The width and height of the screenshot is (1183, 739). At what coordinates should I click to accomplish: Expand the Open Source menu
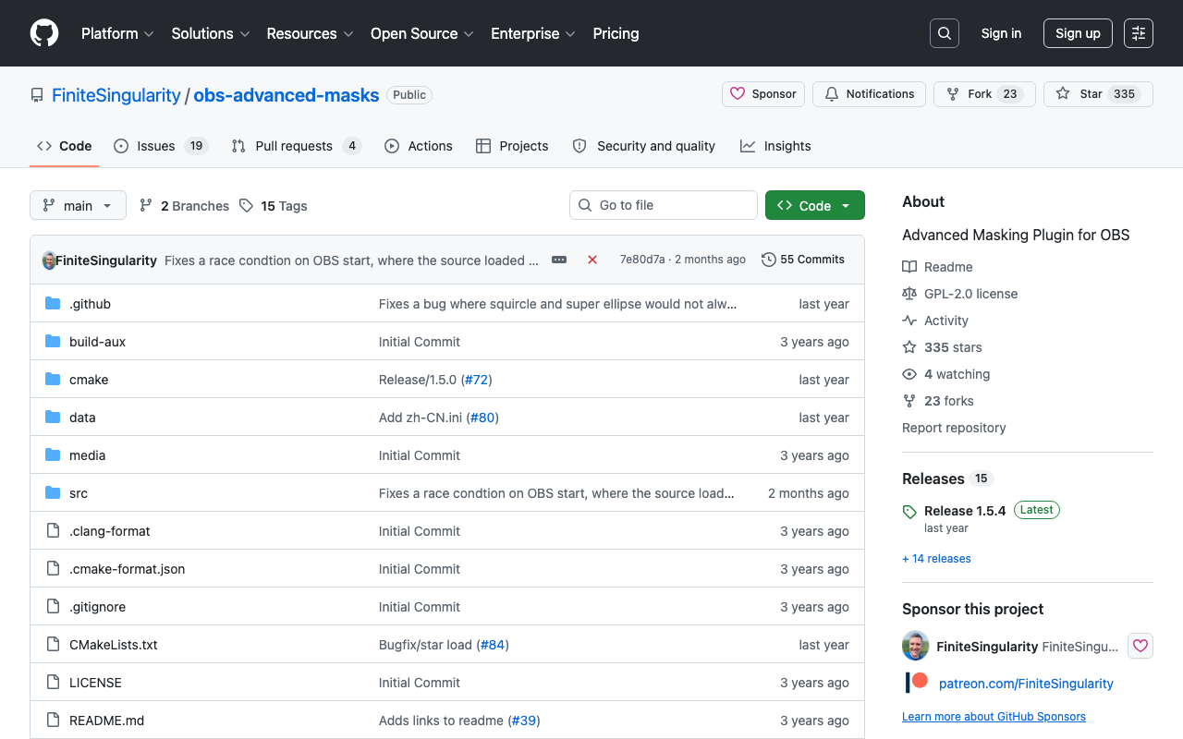422,33
